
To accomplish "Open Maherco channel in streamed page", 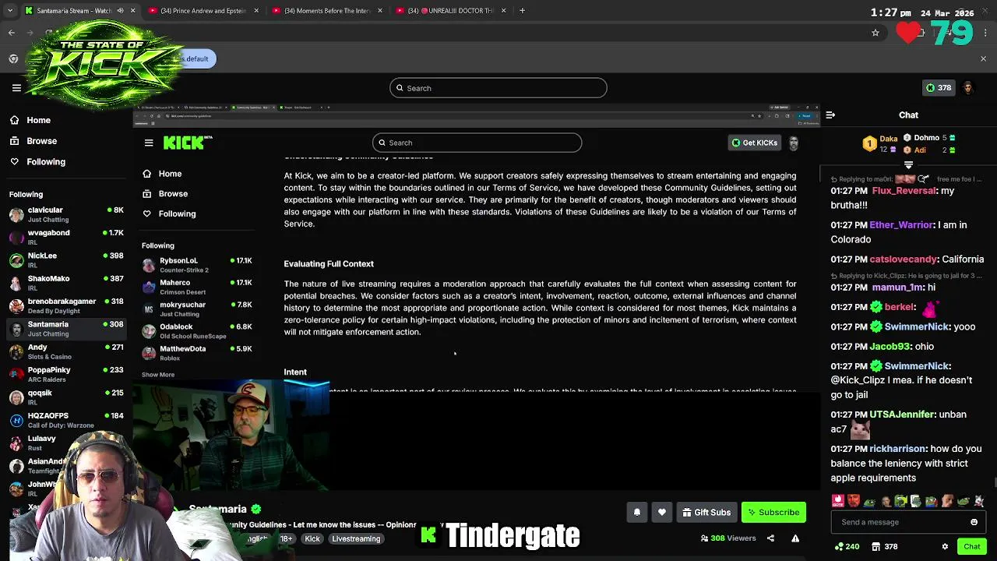I will click(x=197, y=287).
